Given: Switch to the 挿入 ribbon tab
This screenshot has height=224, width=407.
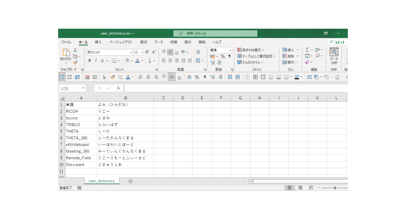Looking at the screenshot, I should coord(98,42).
